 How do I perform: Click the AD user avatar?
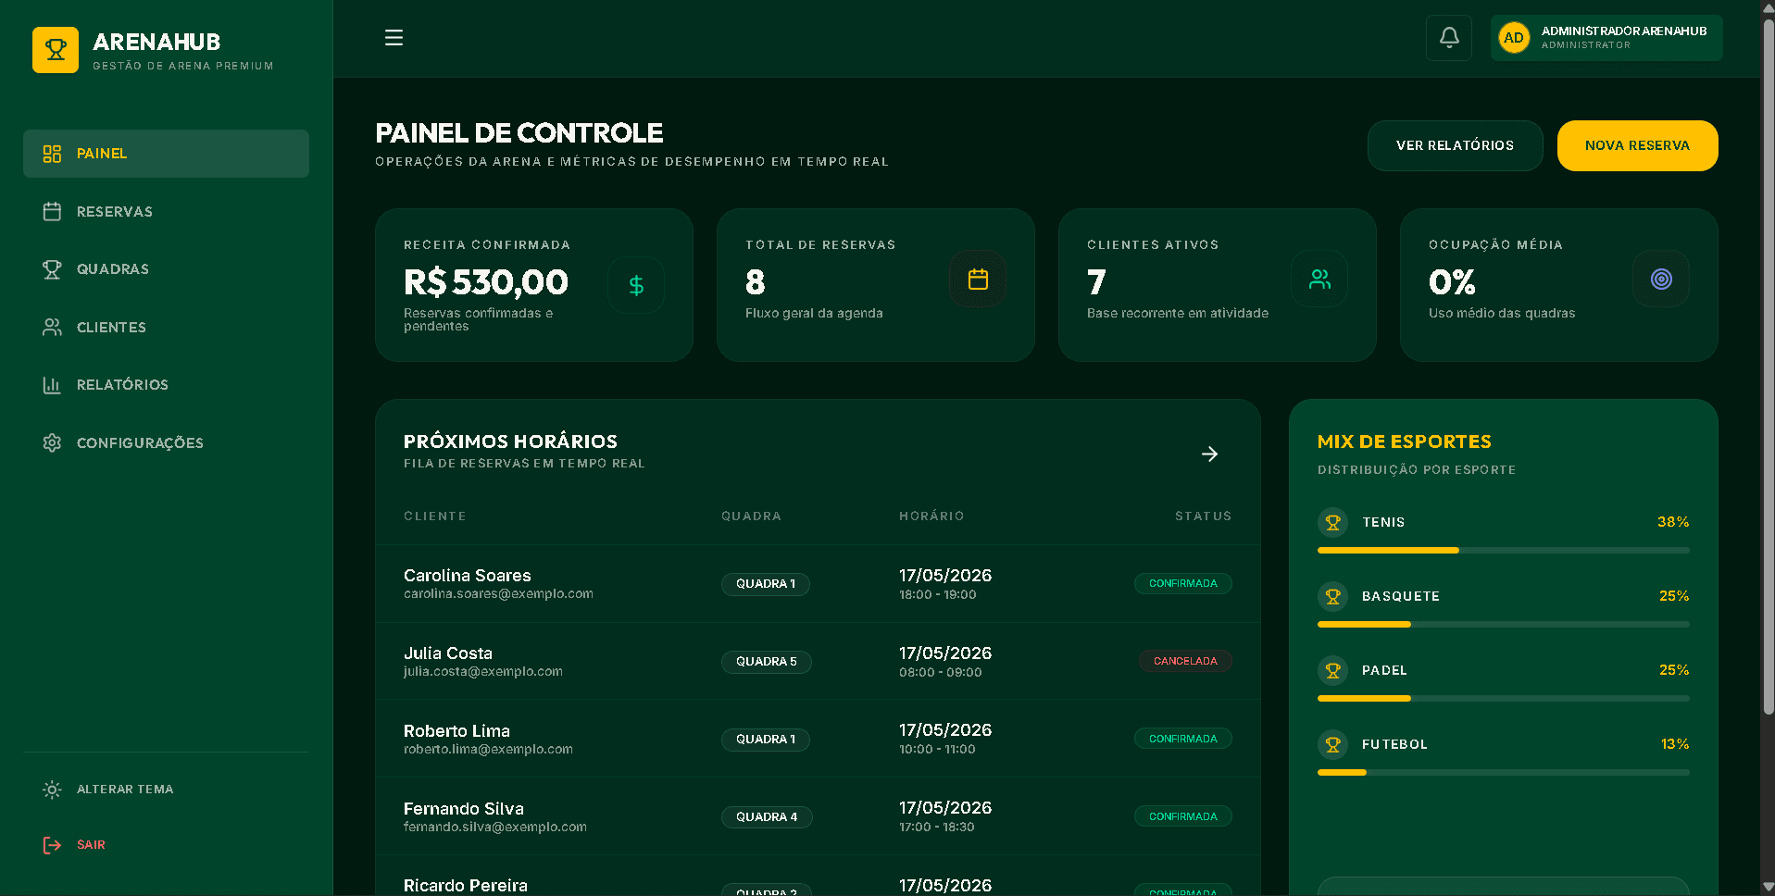pos(1514,38)
